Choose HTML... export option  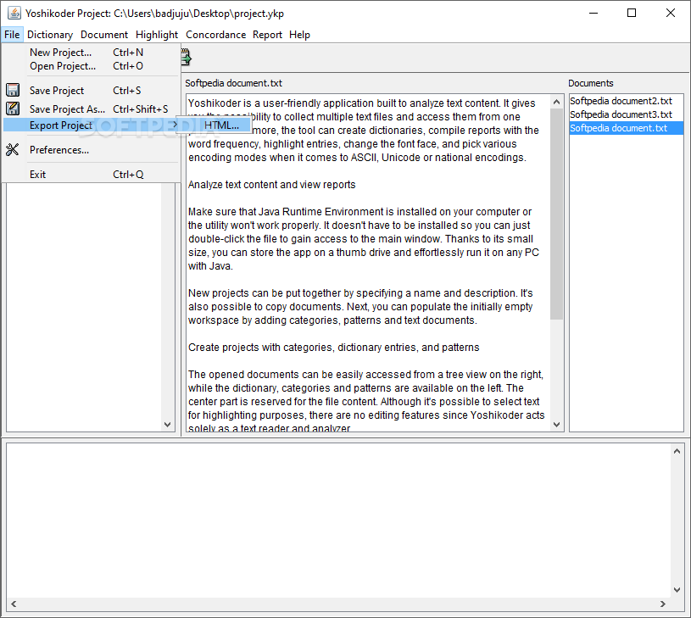[215, 125]
